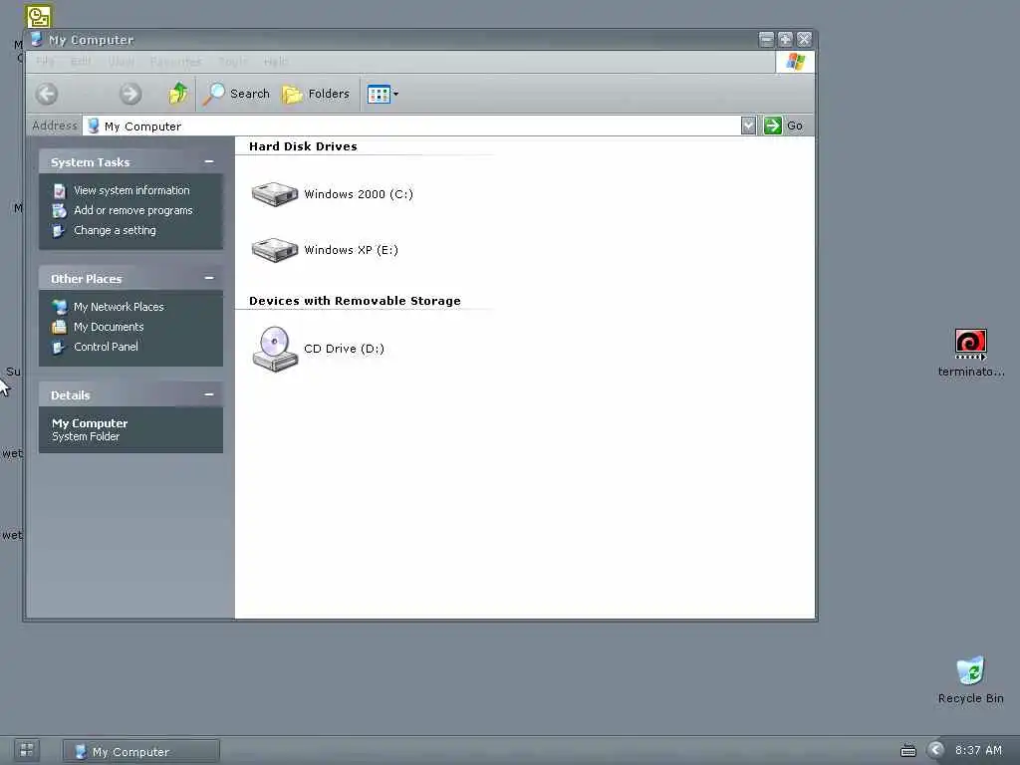Screen dimensions: 1020x765
Task: Select the Windows XP (E:) drive icon
Action: tap(275, 250)
